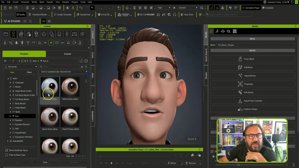Open Face Tools
This screenshot has width=299, height=168.
tap(187, 15)
